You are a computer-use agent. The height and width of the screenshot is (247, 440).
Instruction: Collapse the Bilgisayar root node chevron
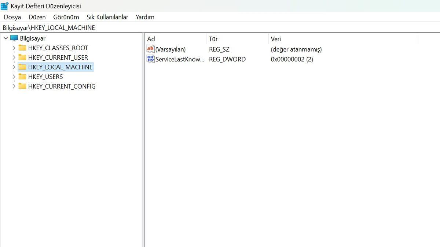[5, 38]
